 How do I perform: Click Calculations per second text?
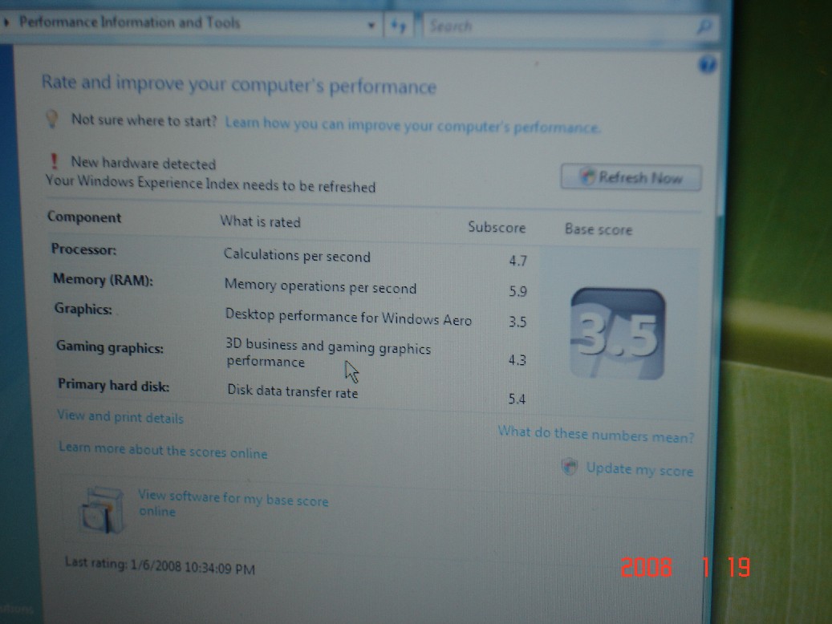[297, 255]
